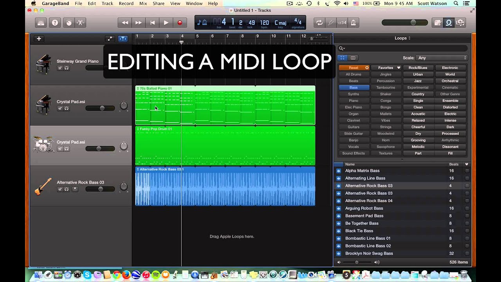
Task: Open the Mix menu
Action: click(x=143, y=4)
